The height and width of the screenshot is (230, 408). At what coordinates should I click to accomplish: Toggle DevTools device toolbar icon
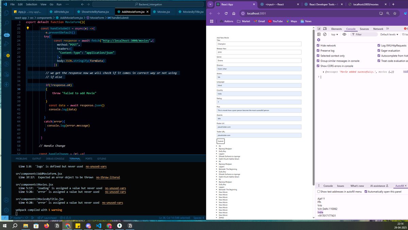(325, 29)
